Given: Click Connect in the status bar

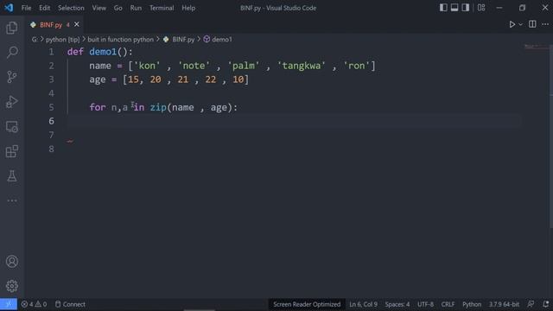Looking at the screenshot, I should tap(70, 304).
